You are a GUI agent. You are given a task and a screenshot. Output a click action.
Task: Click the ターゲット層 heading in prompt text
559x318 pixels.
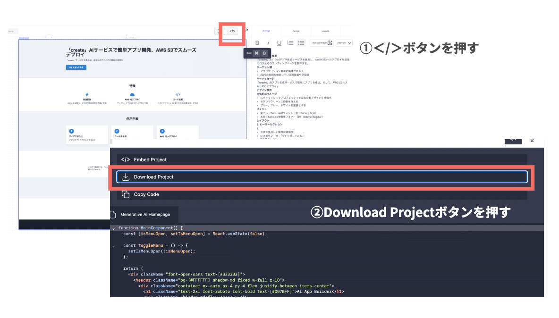point(264,67)
